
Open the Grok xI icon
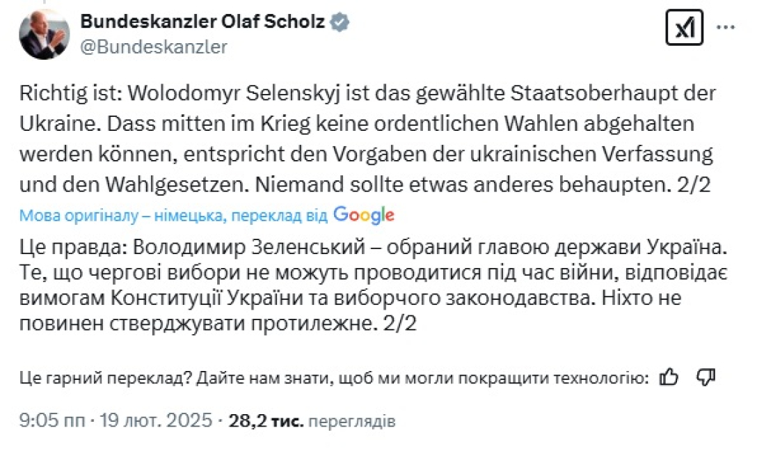point(684,28)
